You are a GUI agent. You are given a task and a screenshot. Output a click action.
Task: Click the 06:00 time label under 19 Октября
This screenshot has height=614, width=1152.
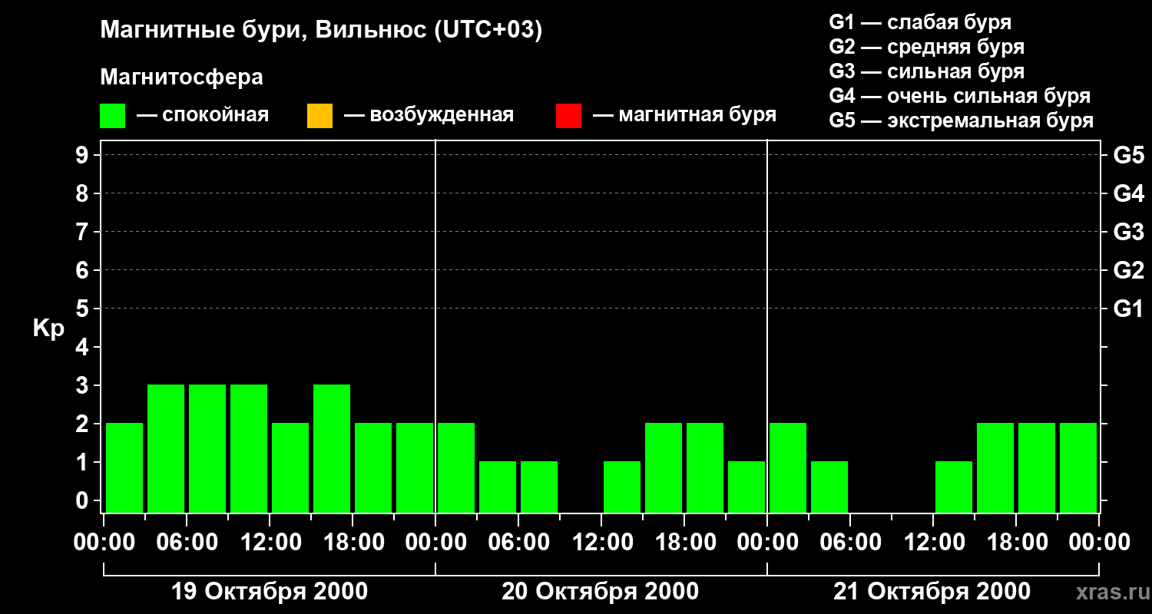point(187,543)
